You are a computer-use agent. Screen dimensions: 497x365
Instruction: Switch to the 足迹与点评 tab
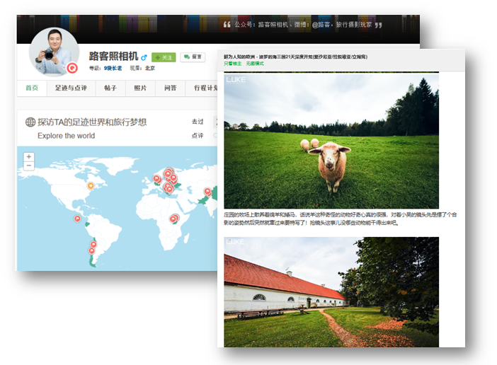tap(71, 88)
